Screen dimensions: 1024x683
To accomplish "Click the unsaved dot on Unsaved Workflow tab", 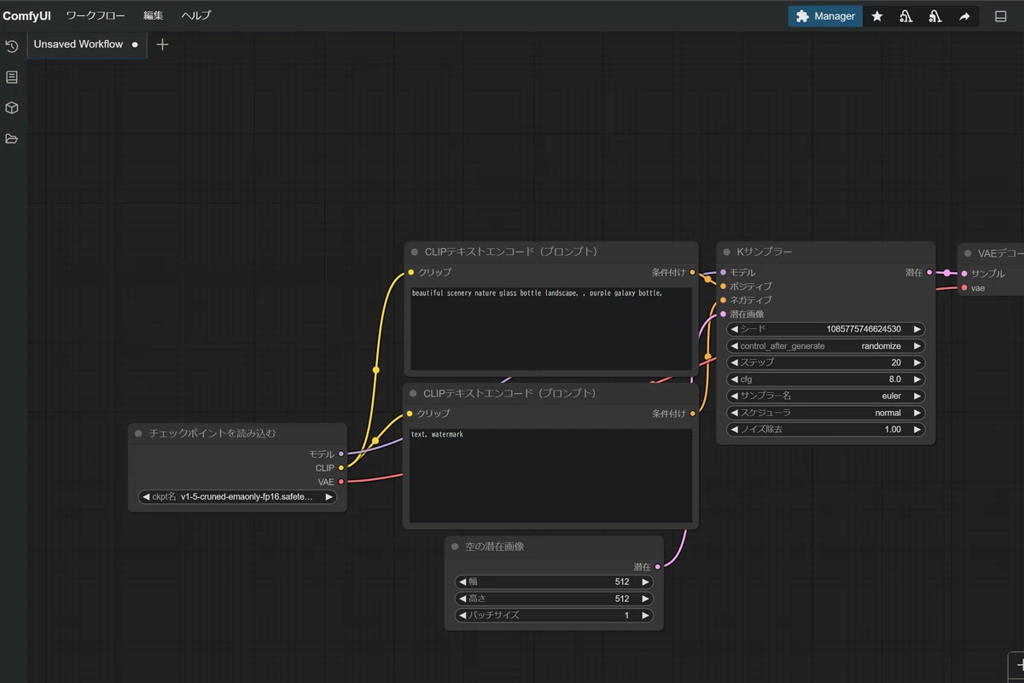I will click(x=135, y=44).
